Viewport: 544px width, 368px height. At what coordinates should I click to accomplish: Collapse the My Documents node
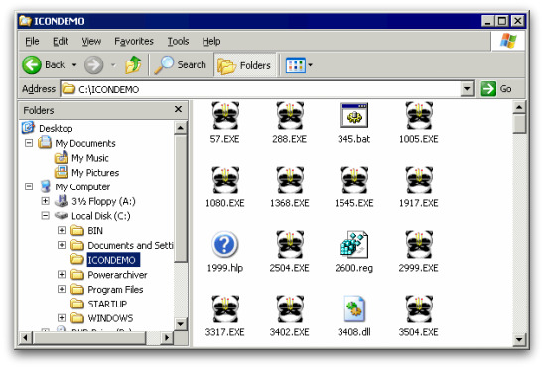coord(29,143)
